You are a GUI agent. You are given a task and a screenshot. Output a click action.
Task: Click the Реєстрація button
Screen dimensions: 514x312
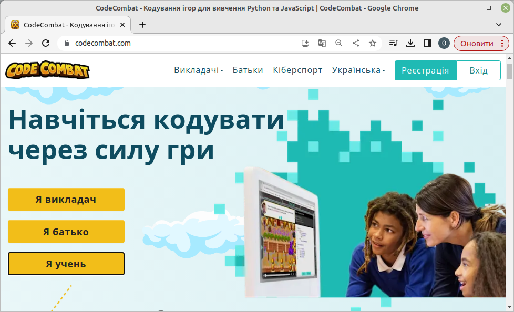pos(425,70)
